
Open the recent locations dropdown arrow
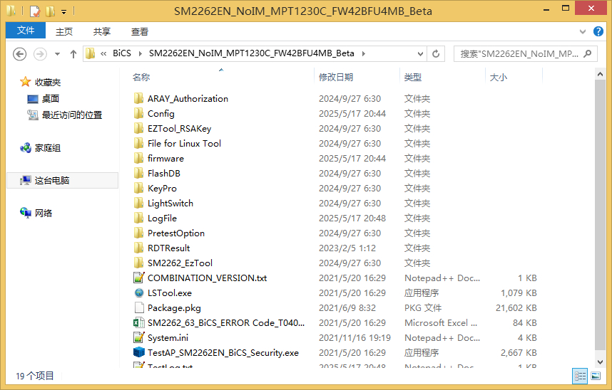click(x=58, y=54)
